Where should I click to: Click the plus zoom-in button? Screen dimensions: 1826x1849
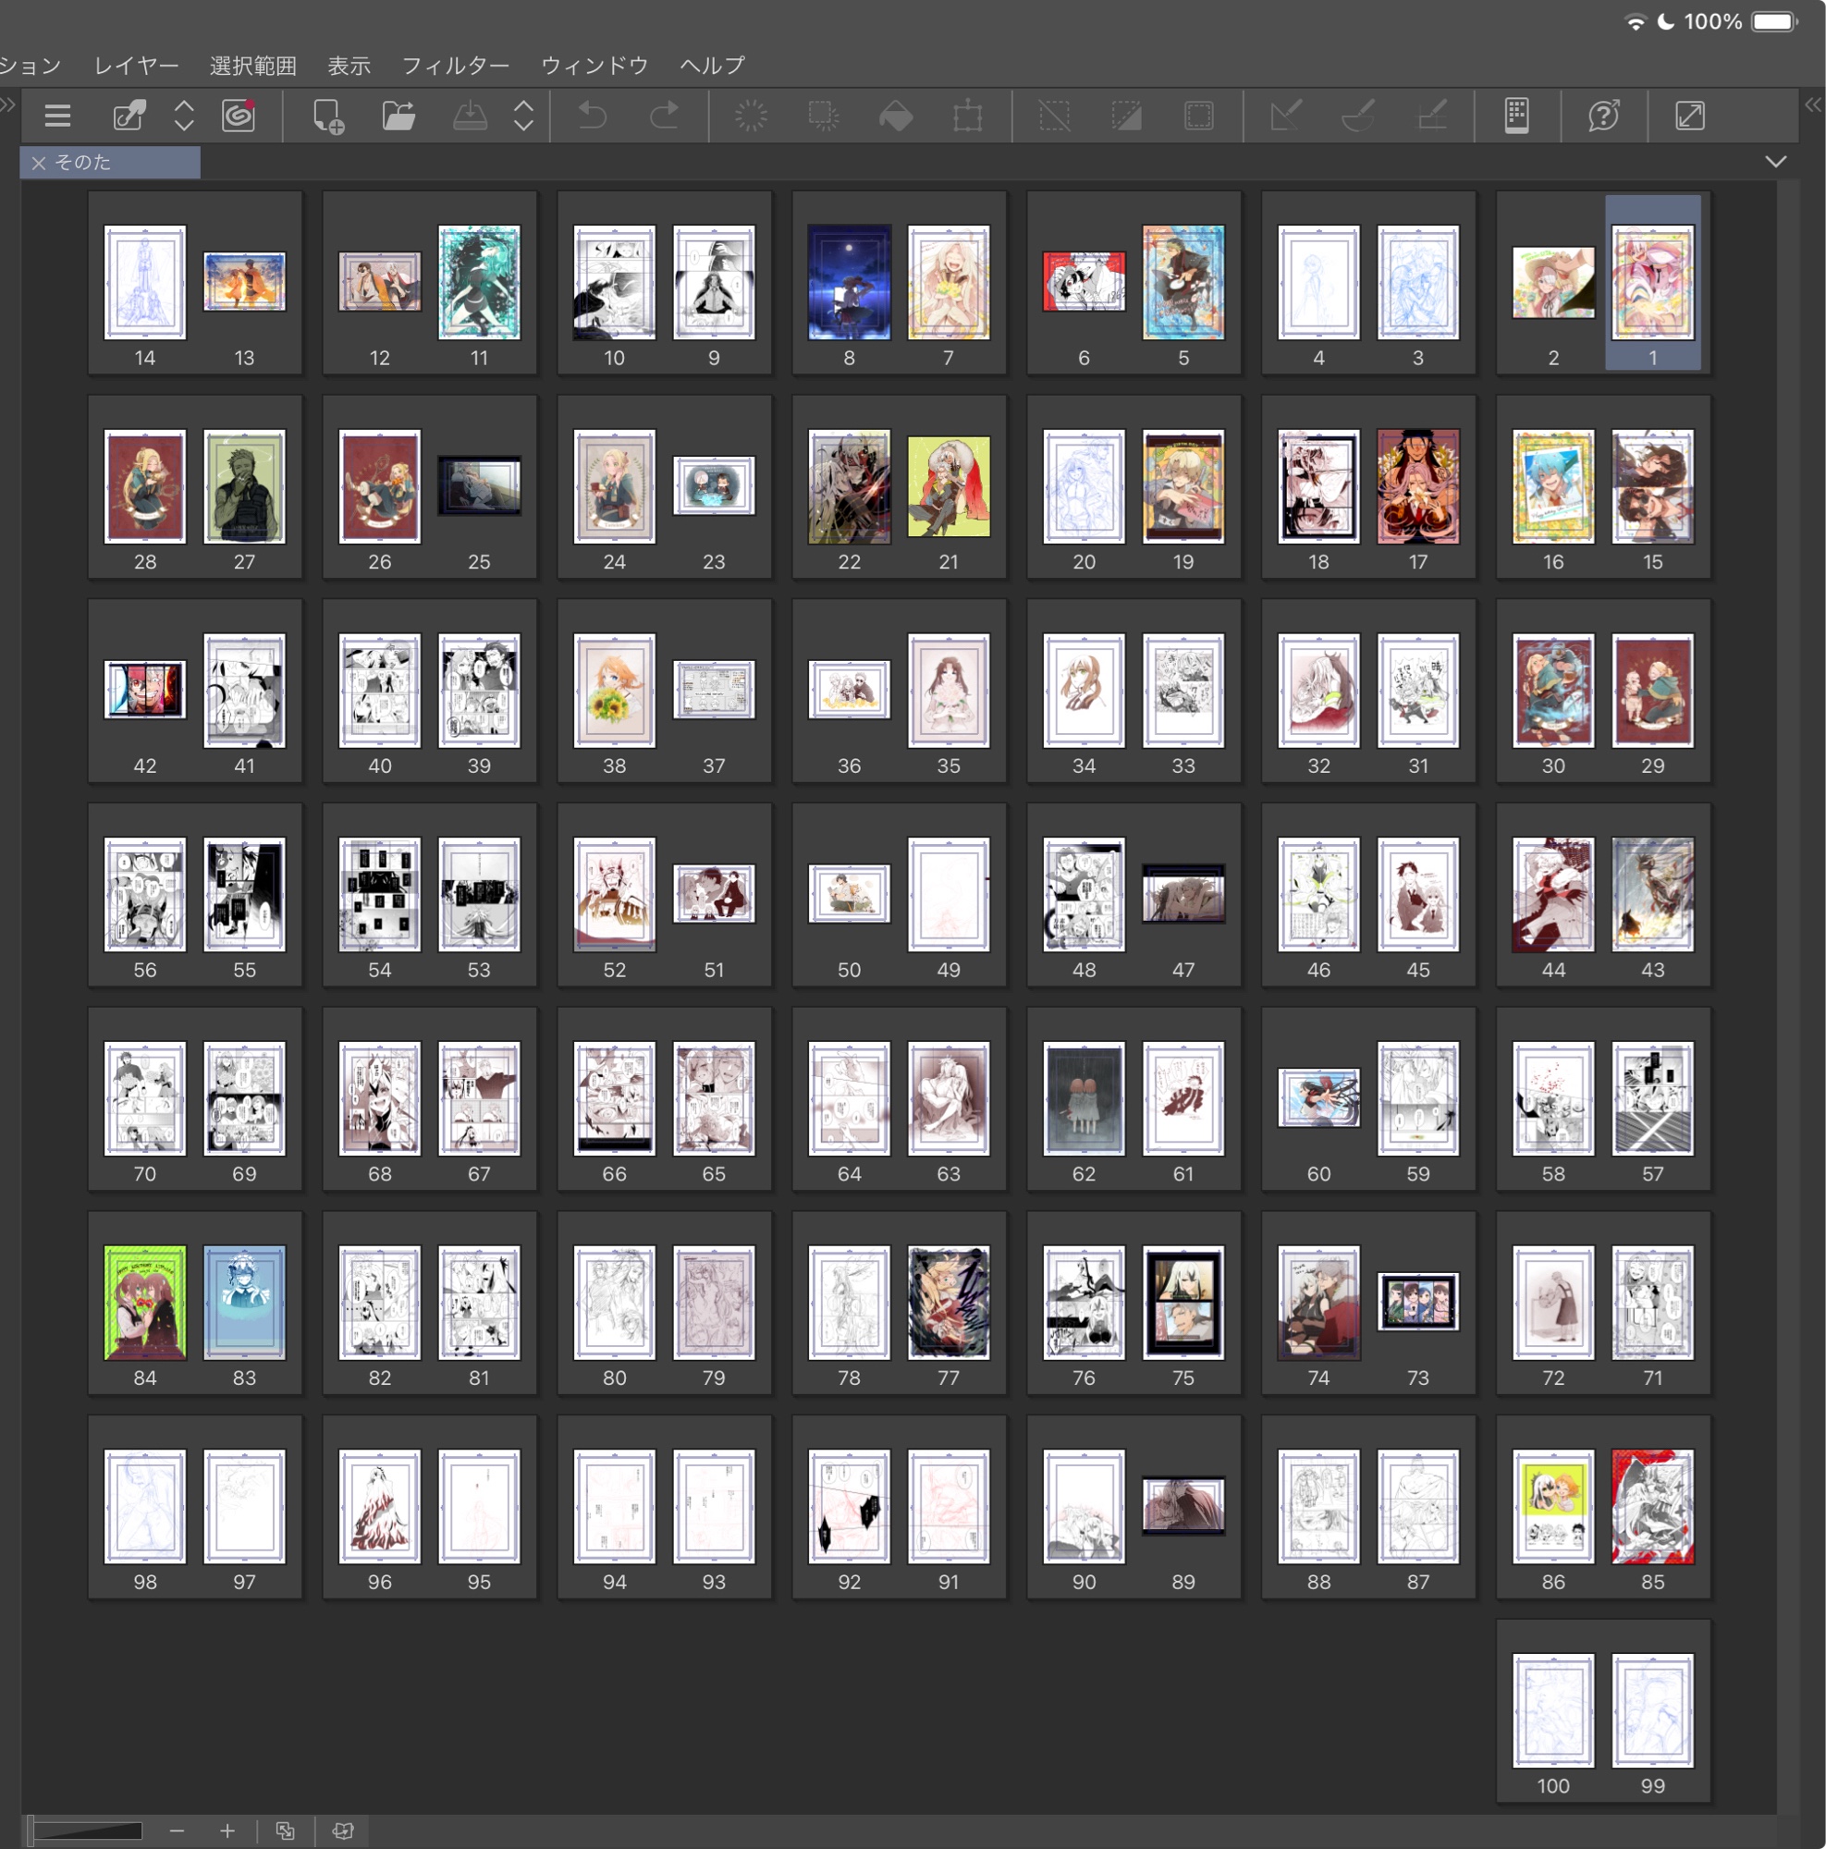click(227, 1831)
